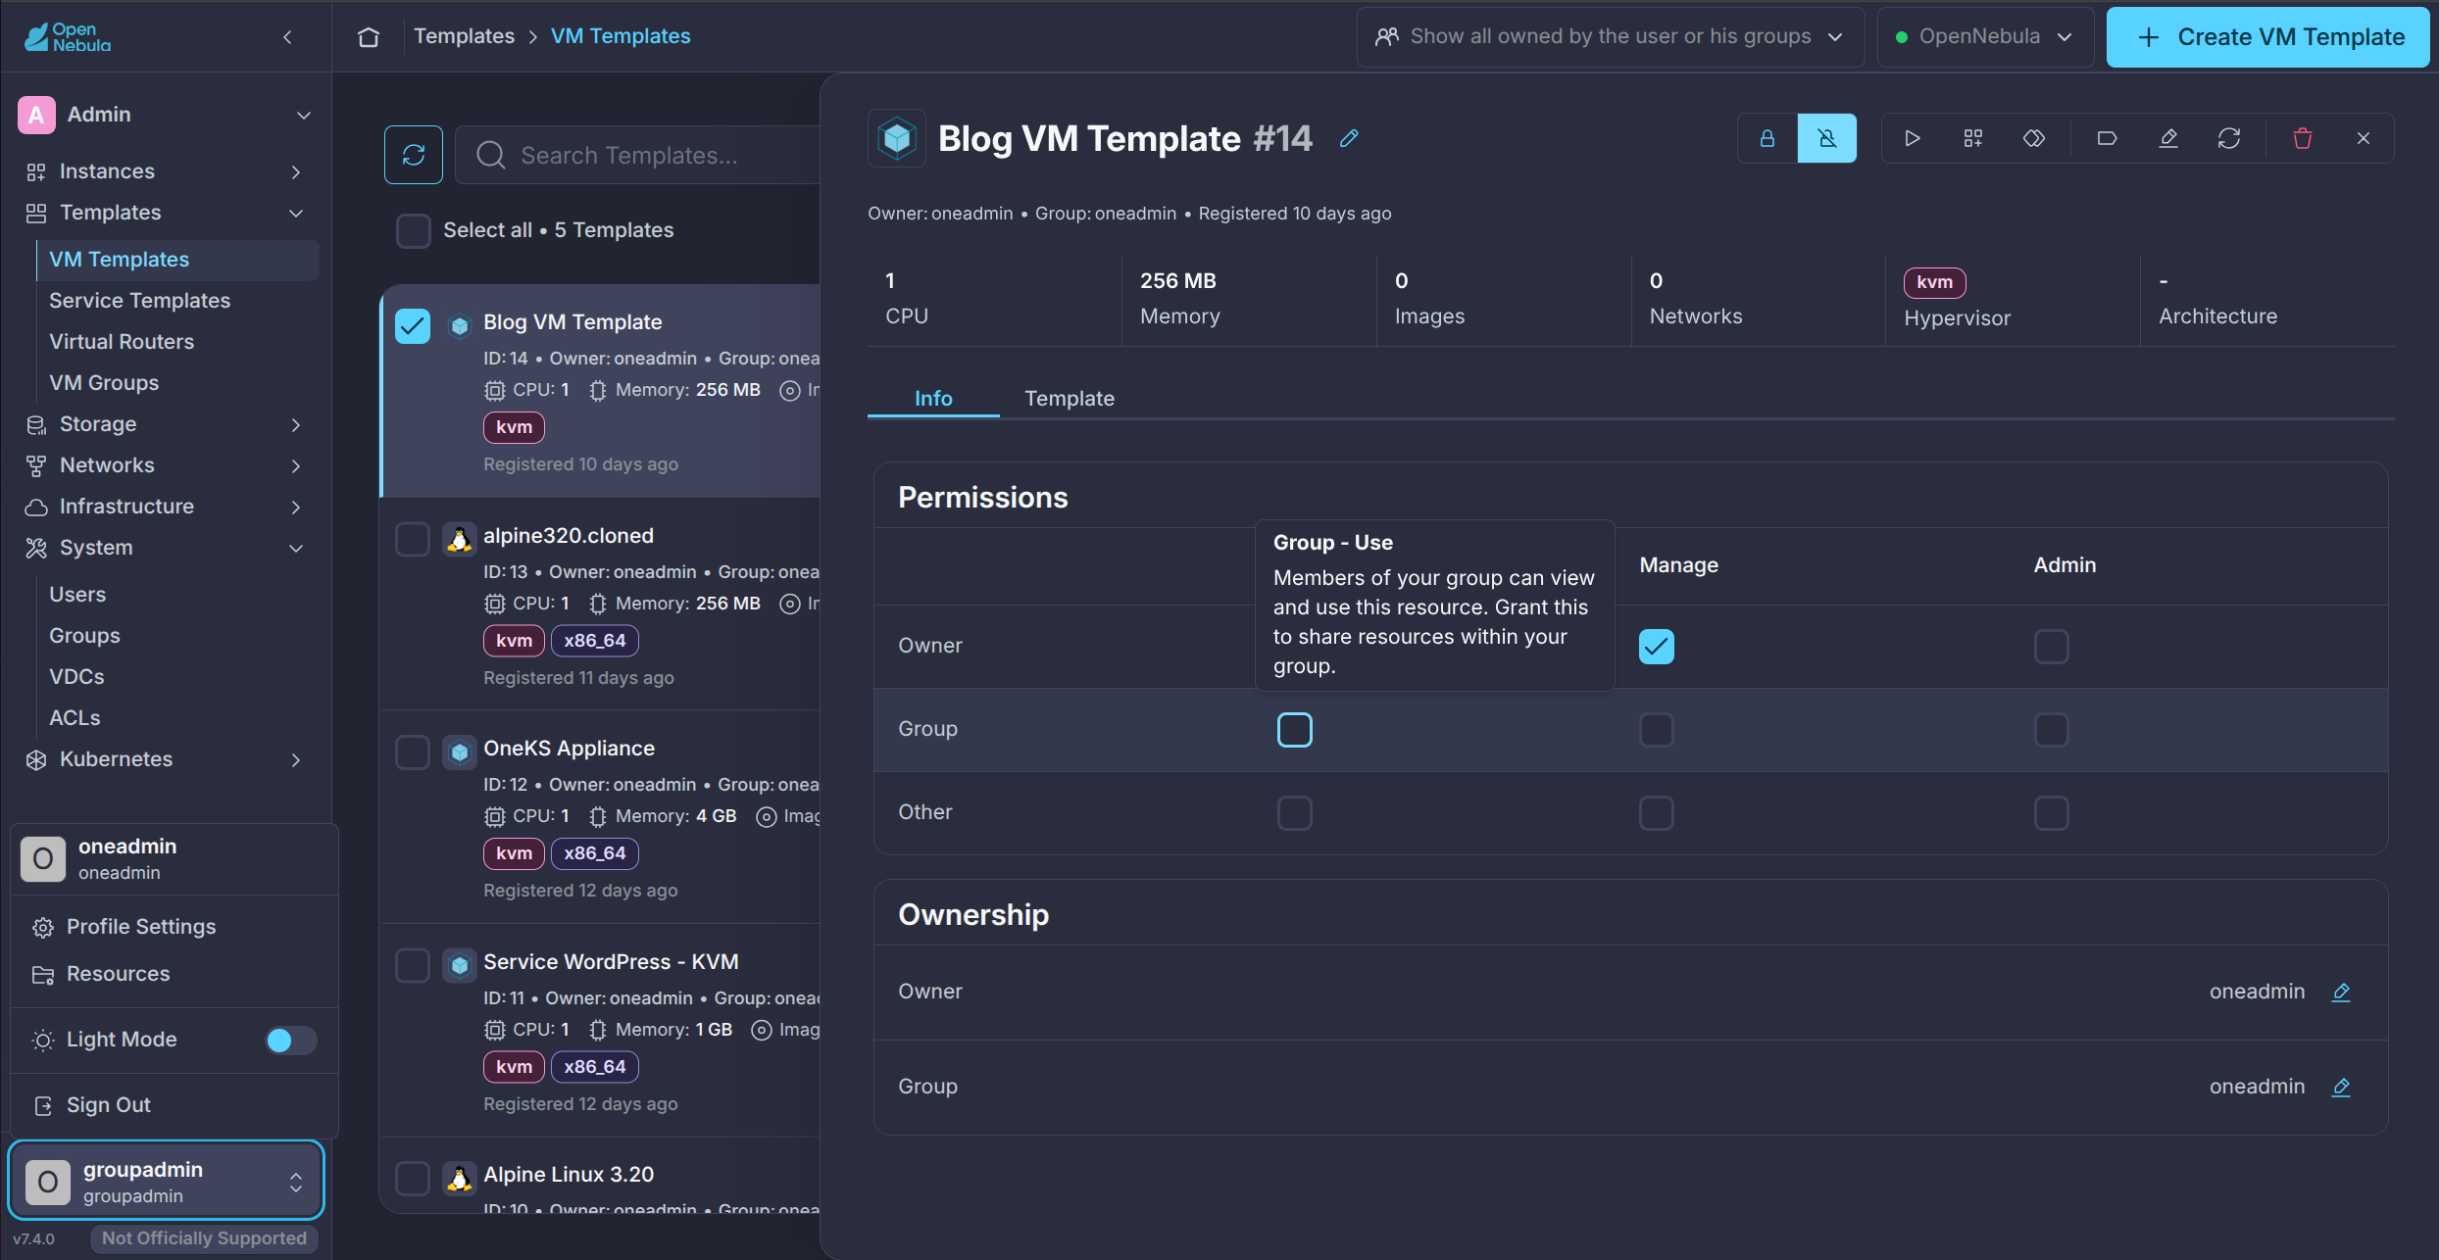Image resolution: width=2439 pixels, height=1260 pixels.
Task: Refresh the templates list
Action: [x=414, y=155]
